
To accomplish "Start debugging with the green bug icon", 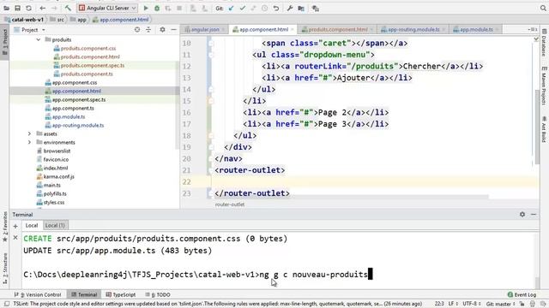I will pyautogui.click(x=157, y=8).
